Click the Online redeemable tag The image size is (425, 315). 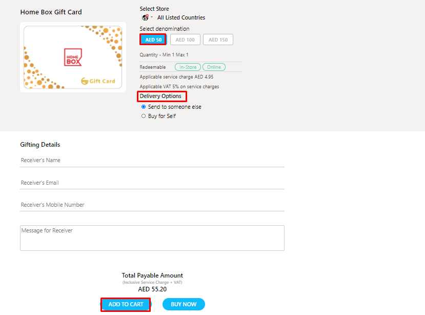tap(214, 67)
